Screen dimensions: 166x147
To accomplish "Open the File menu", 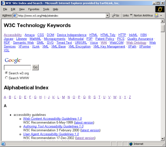I will pos(5,9).
